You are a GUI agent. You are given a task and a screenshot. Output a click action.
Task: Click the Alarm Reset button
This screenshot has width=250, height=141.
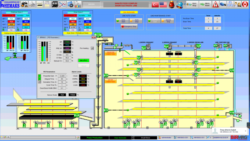205,4
